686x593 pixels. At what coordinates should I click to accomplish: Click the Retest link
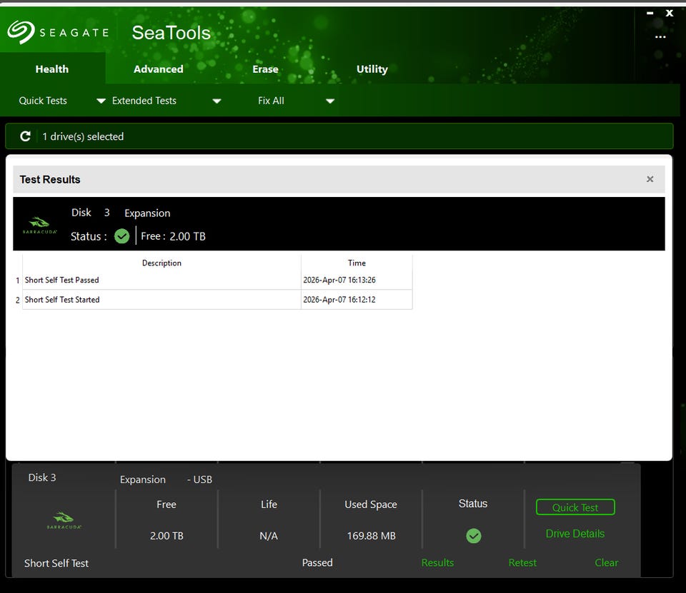[522, 563]
